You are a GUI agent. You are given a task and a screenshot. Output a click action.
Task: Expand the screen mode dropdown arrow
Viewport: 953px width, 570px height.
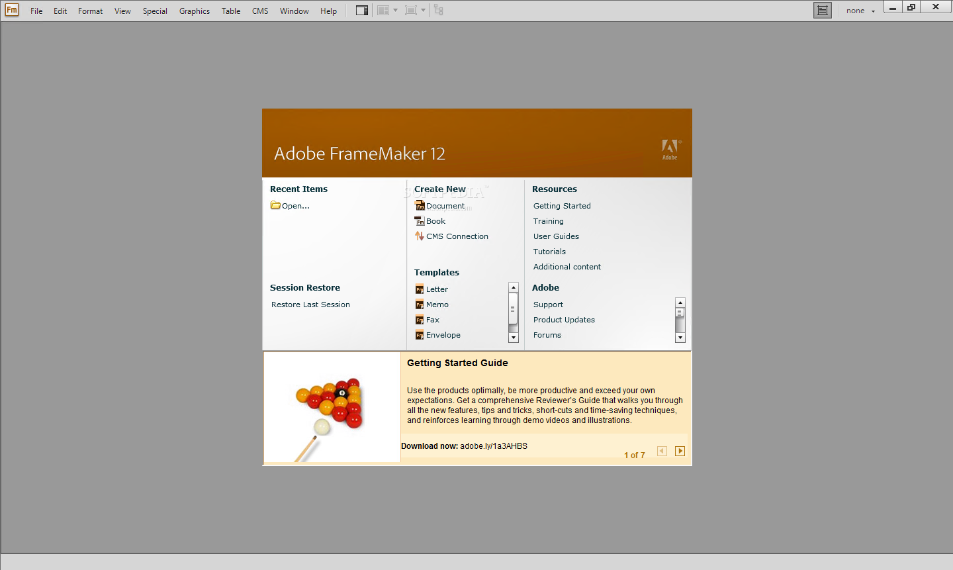pos(424,10)
